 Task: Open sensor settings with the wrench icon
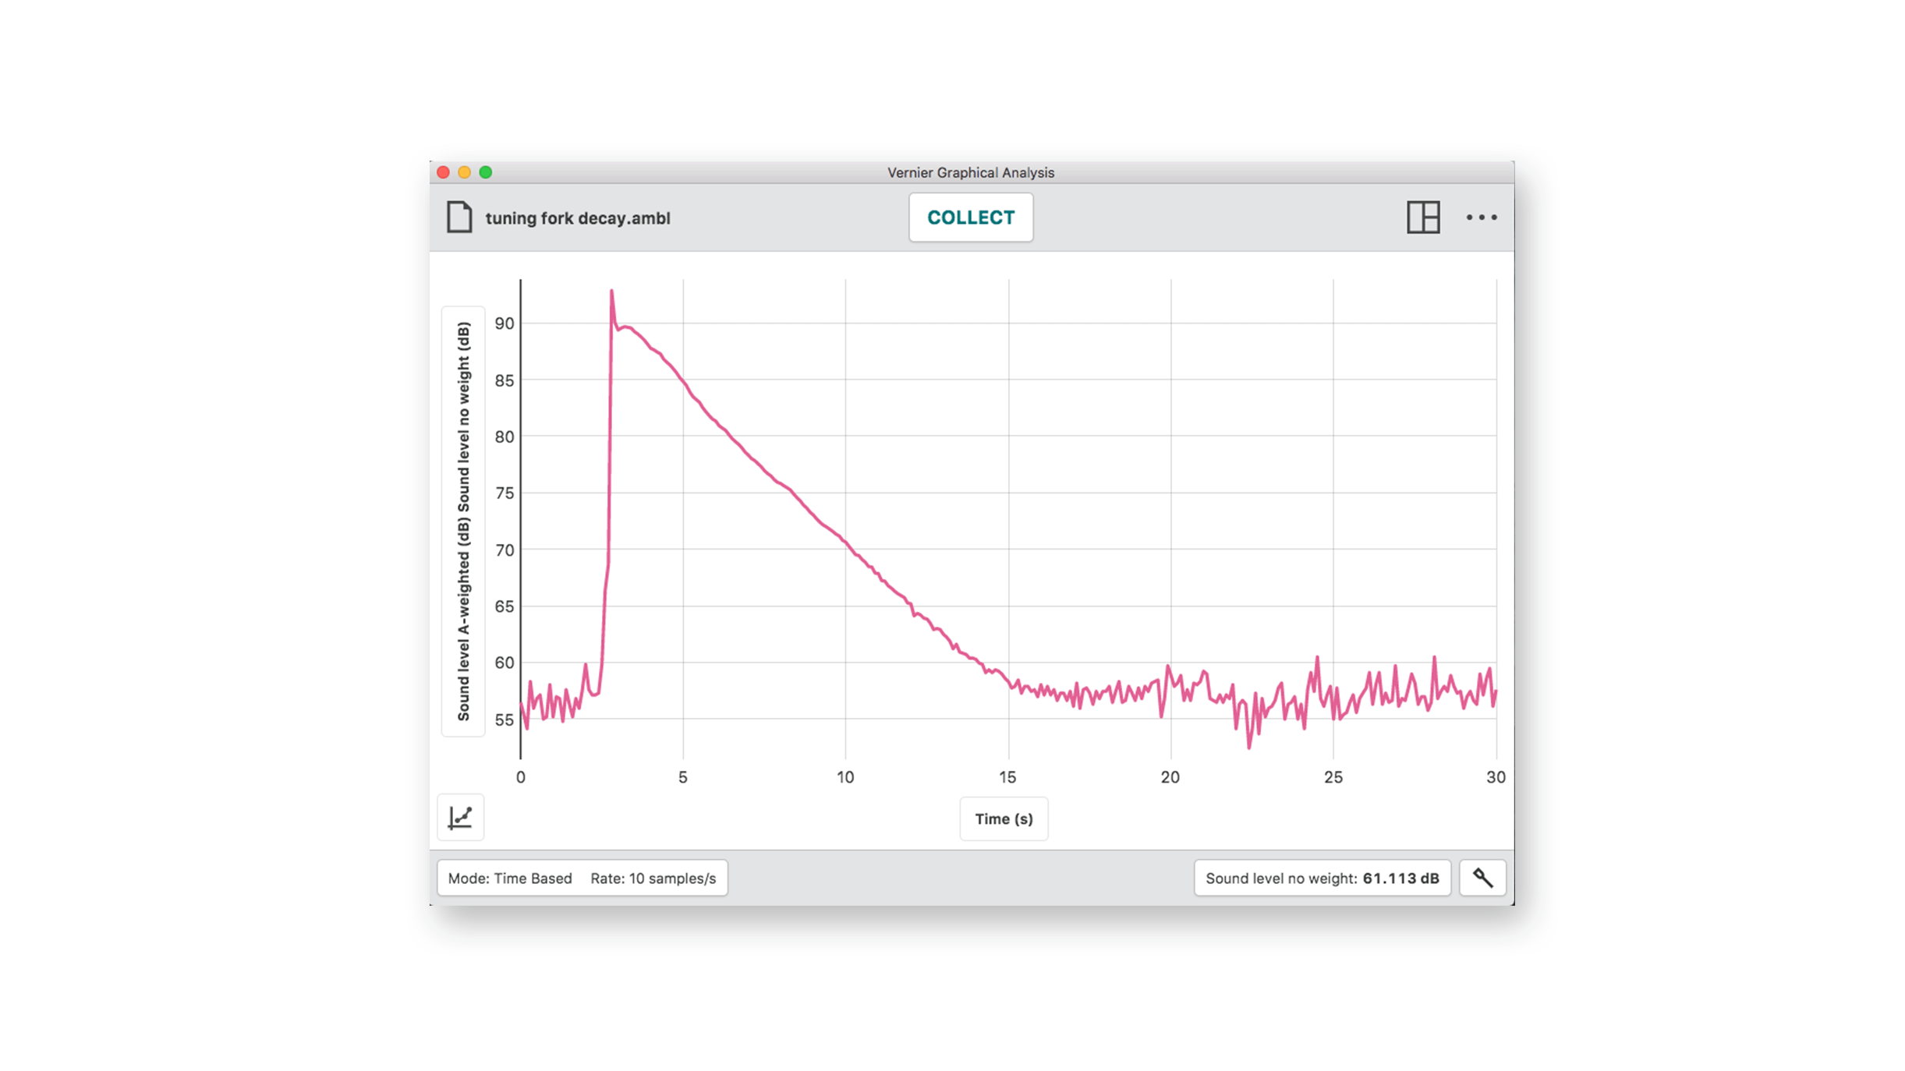[1482, 877]
